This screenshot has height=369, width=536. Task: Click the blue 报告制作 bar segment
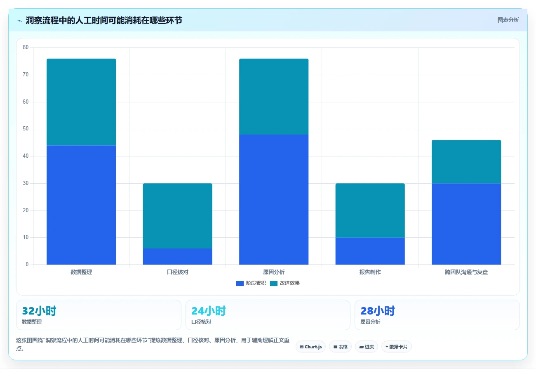pyautogui.click(x=370, y=251)
